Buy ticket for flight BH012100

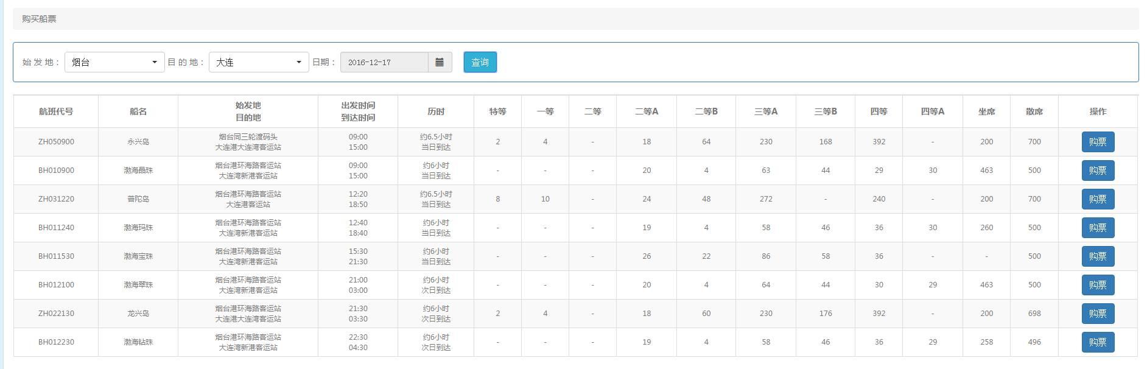1097,285
